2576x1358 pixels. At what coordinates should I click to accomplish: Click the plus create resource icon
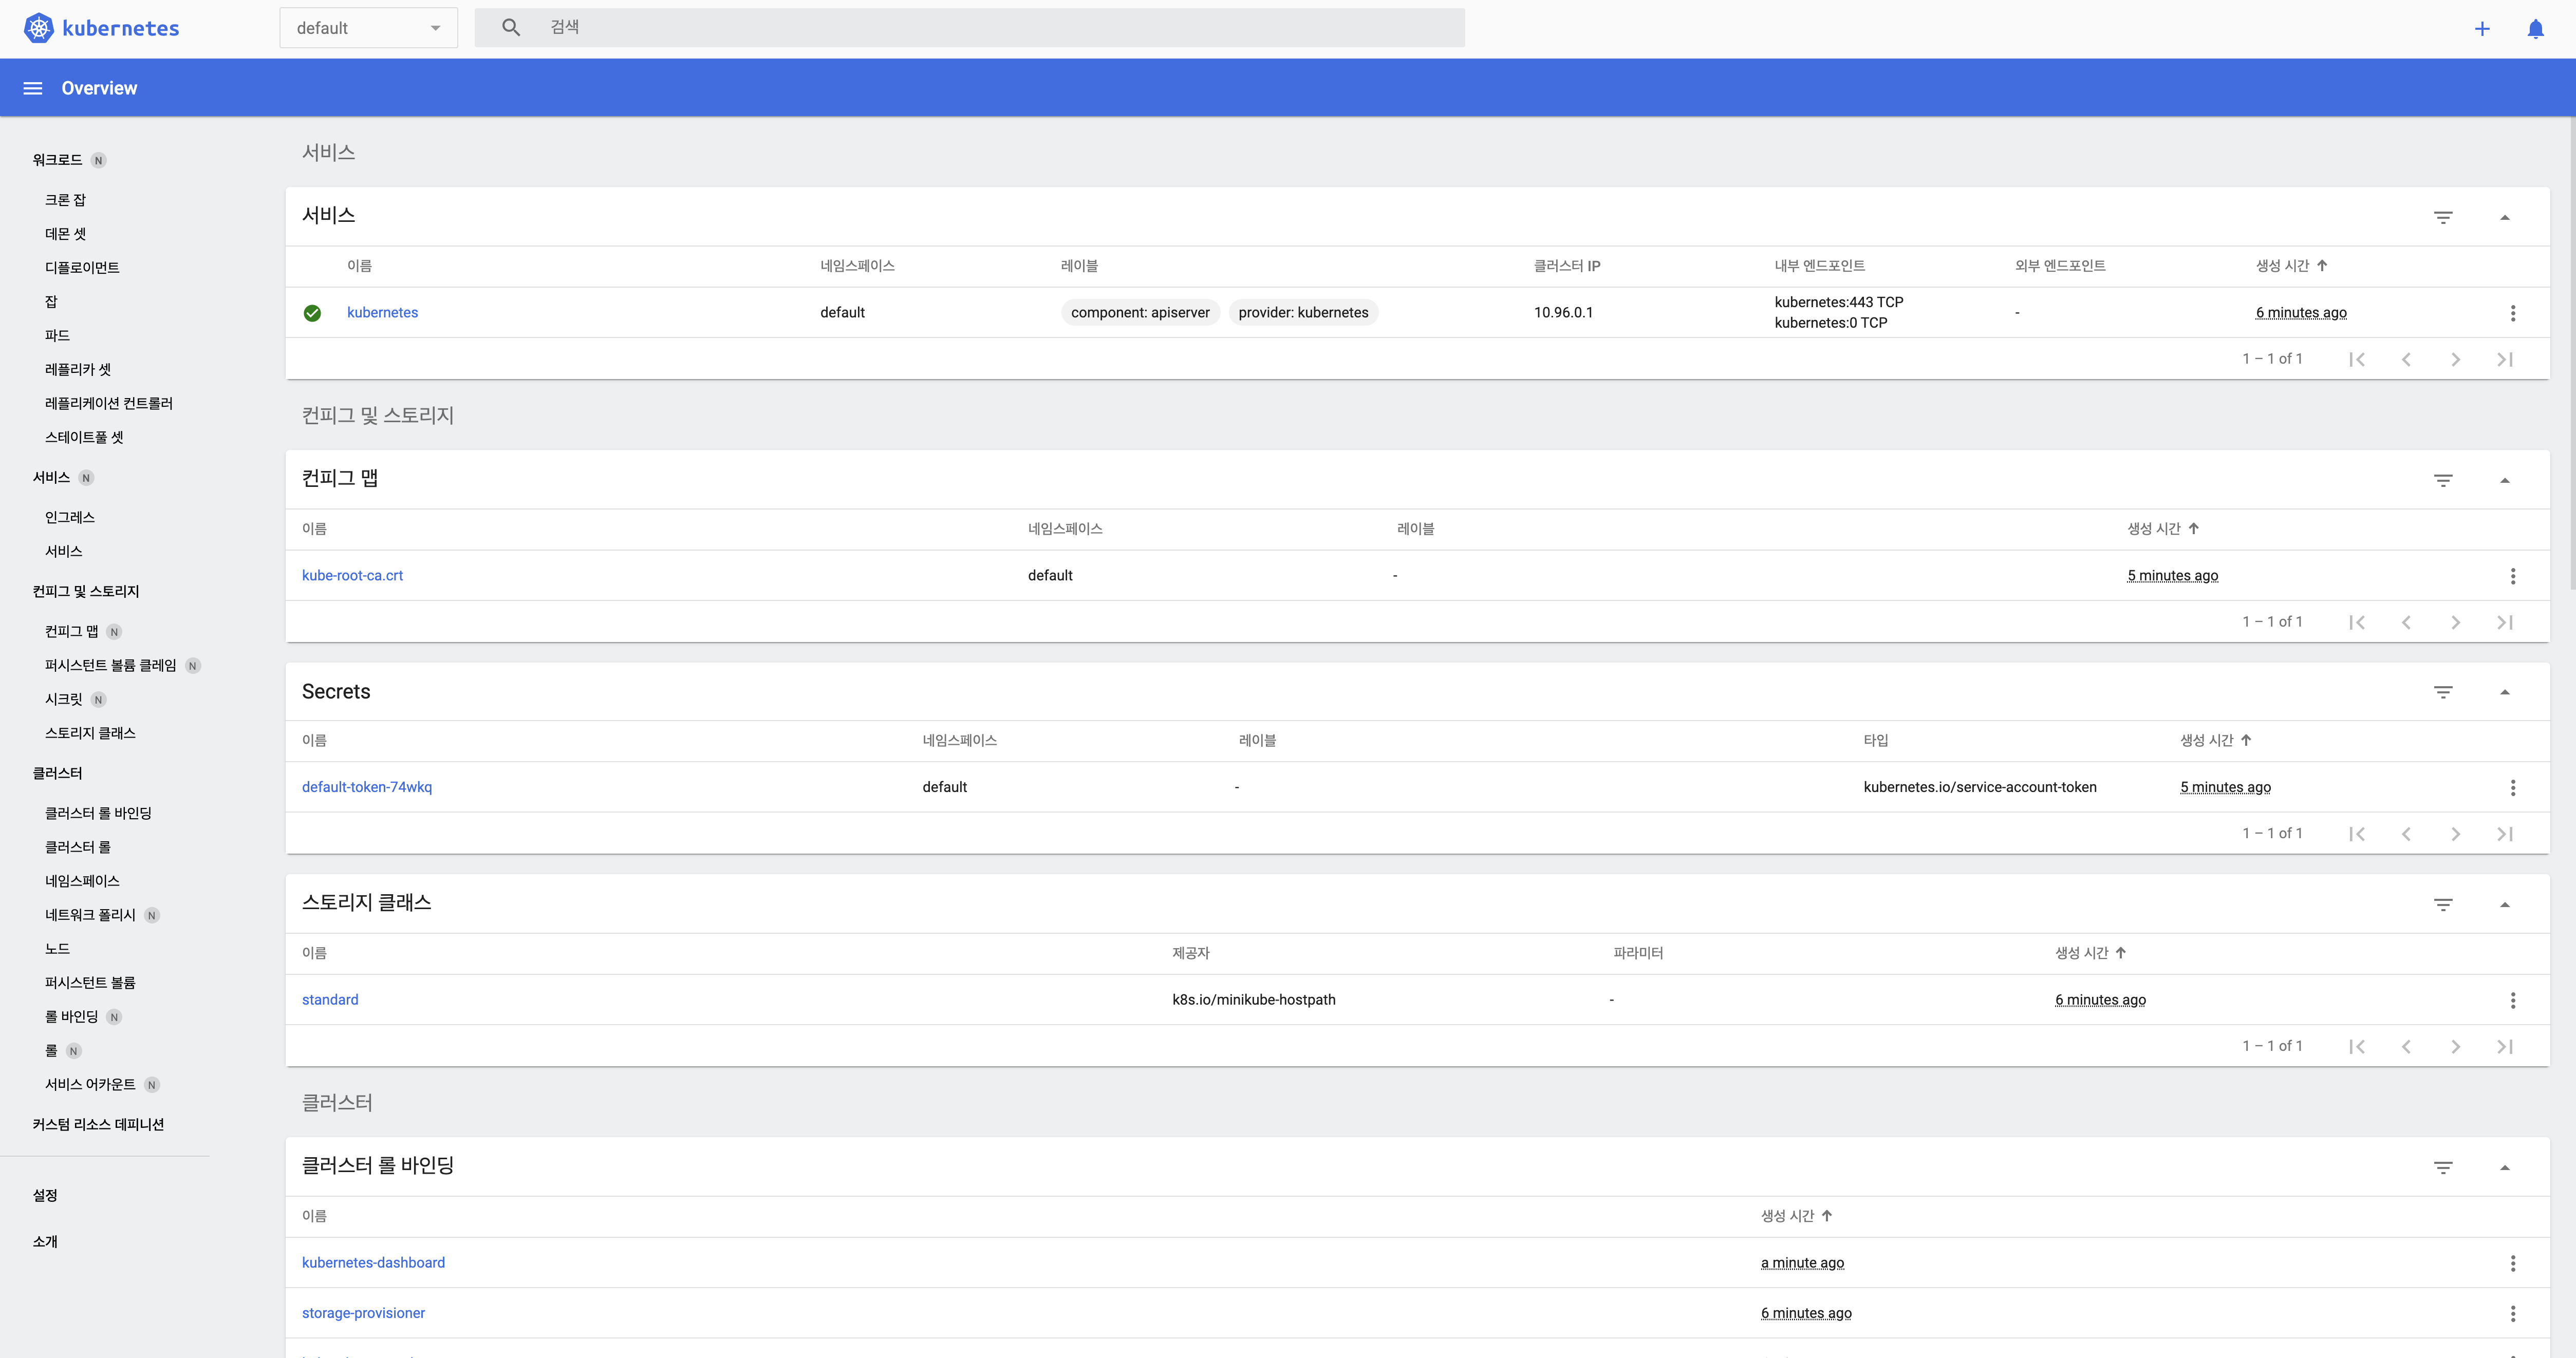coord(2482,29)
